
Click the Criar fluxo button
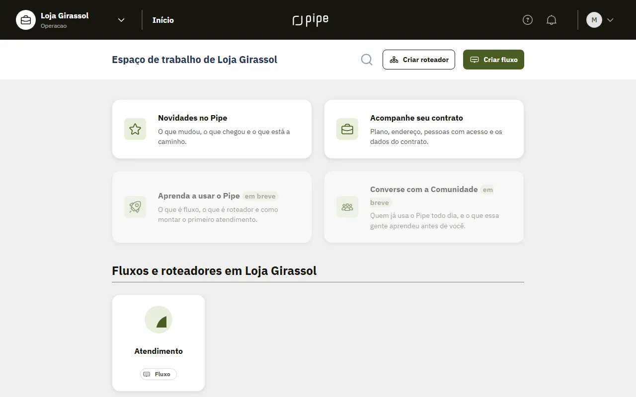coord(493,60)
